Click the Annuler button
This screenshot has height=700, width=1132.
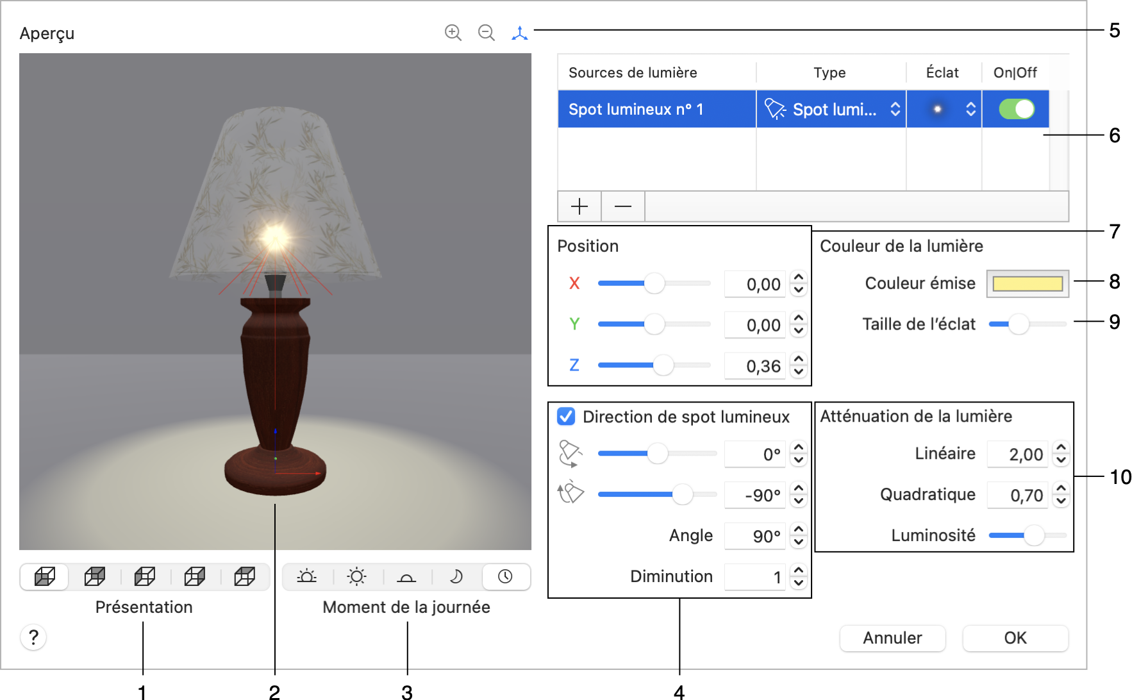(x=892, y=638)
